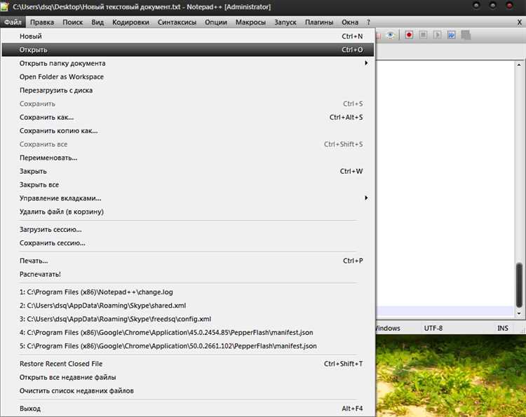Click the INS insert mode indicator
Viewport: 526px width, 417px height.
point(503,328)
